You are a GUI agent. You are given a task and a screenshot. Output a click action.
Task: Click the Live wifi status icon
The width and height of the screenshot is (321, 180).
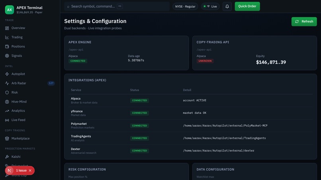[208, 6]
